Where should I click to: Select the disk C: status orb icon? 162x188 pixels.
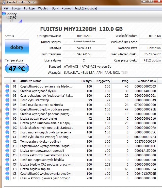tap(4, 14)
